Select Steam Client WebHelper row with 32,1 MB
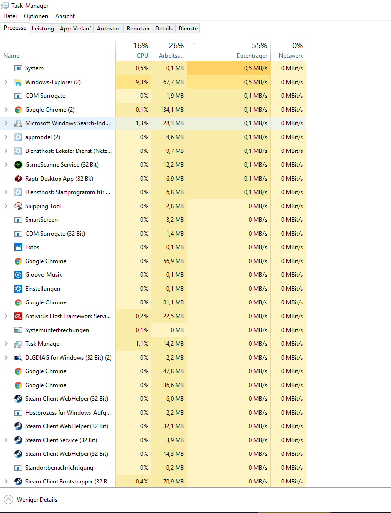This screenshot has height=513, width=391. click(x=153, y=426)
